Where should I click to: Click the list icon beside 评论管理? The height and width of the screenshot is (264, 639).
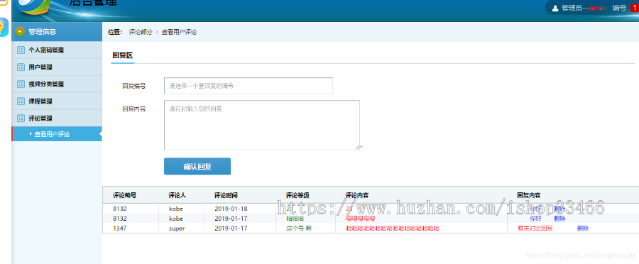click(x=21, y=118)
